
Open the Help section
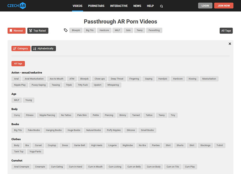(x=150, y=6)
